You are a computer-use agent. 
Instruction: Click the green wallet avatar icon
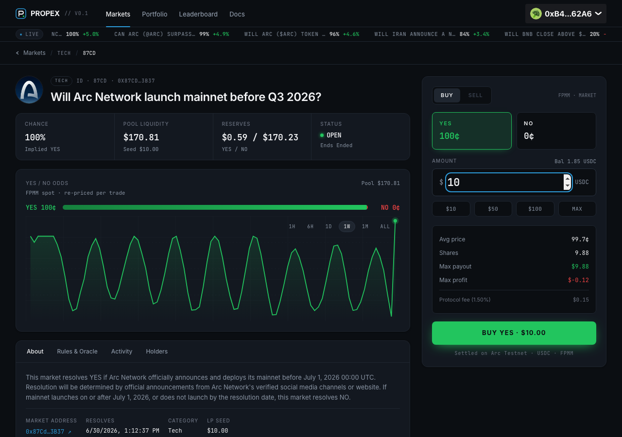536,14
